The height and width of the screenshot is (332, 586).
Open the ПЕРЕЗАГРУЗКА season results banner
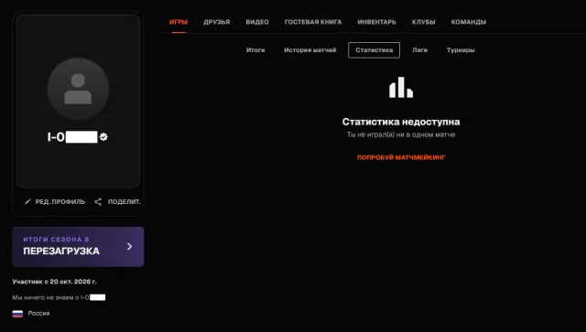tap(78, 247)
